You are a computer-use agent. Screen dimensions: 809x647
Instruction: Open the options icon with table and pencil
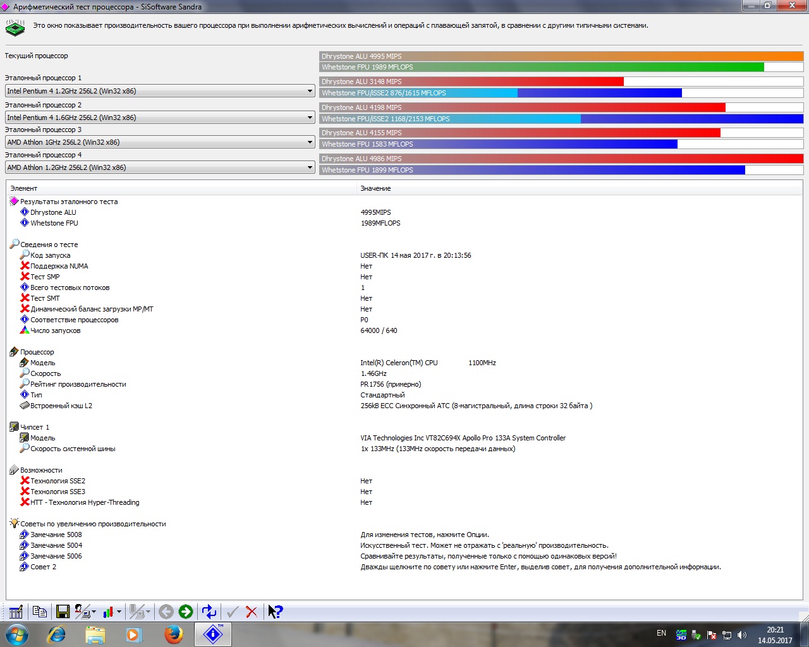[16, 612]
